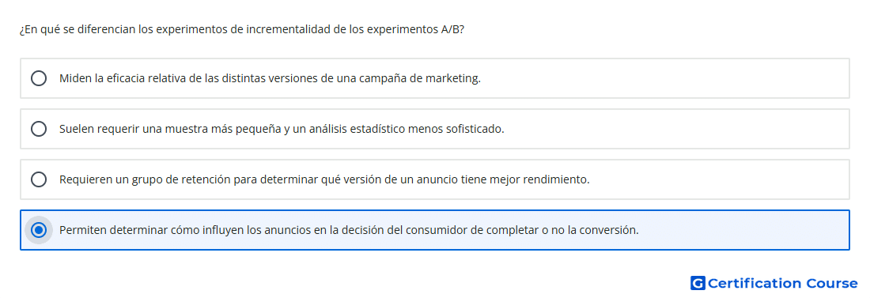Screen dimensions: 870x298
Task: Click the answer text 'Miden la eficacia relativa...'
Action: click(270, 78)
